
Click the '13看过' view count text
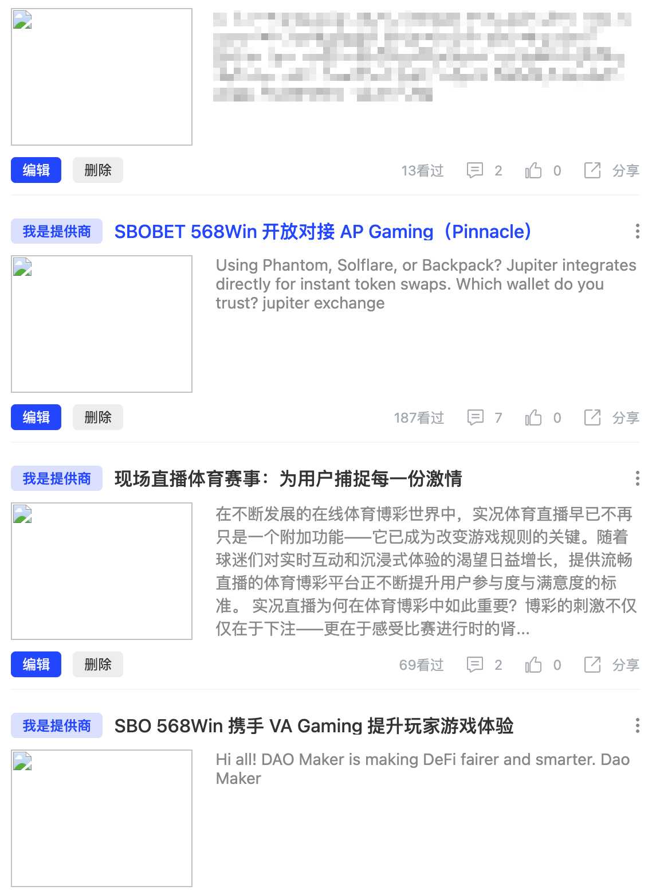coord(423,171)
